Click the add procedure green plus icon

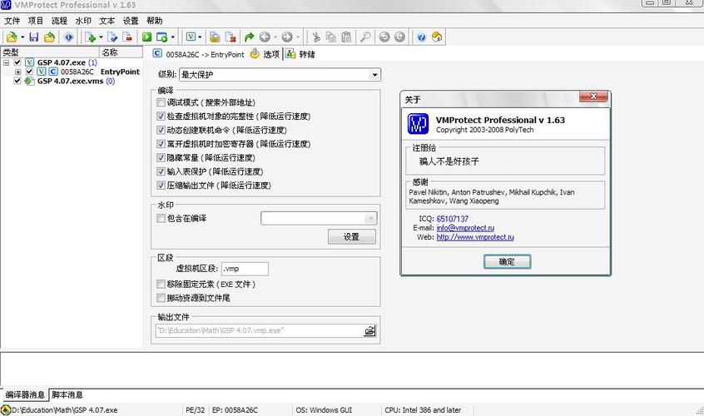point(90,37)
